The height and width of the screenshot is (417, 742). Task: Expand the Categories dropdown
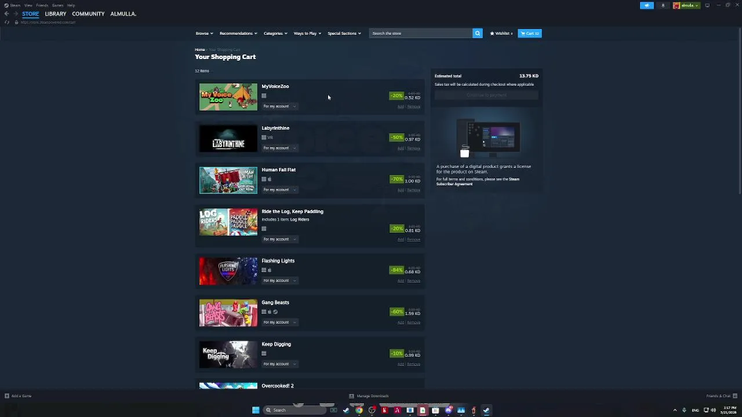click(x=275, y=34)
